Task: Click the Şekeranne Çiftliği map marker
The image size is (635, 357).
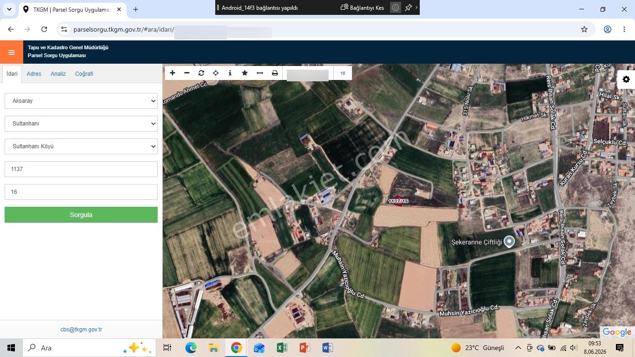Action: [509, 241]
